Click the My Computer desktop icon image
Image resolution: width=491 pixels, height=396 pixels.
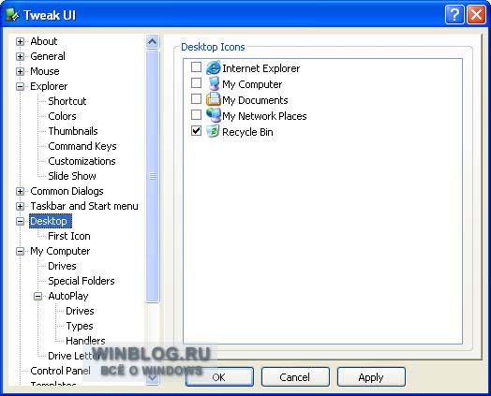(214, 83)
